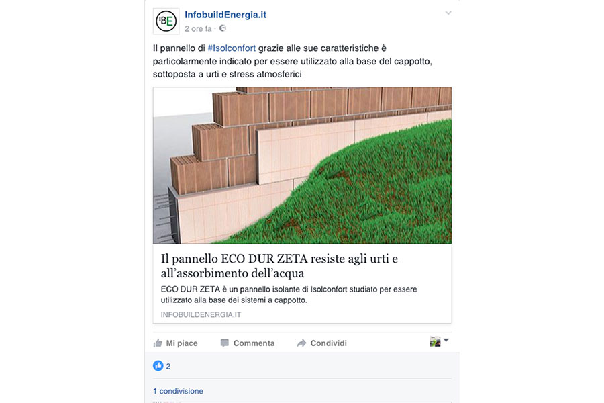Select the Commenta action

click(x=247, y=343)
